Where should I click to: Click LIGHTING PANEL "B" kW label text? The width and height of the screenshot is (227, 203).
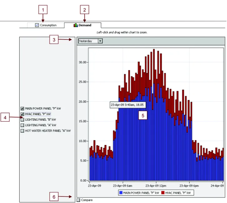[41, 120]
